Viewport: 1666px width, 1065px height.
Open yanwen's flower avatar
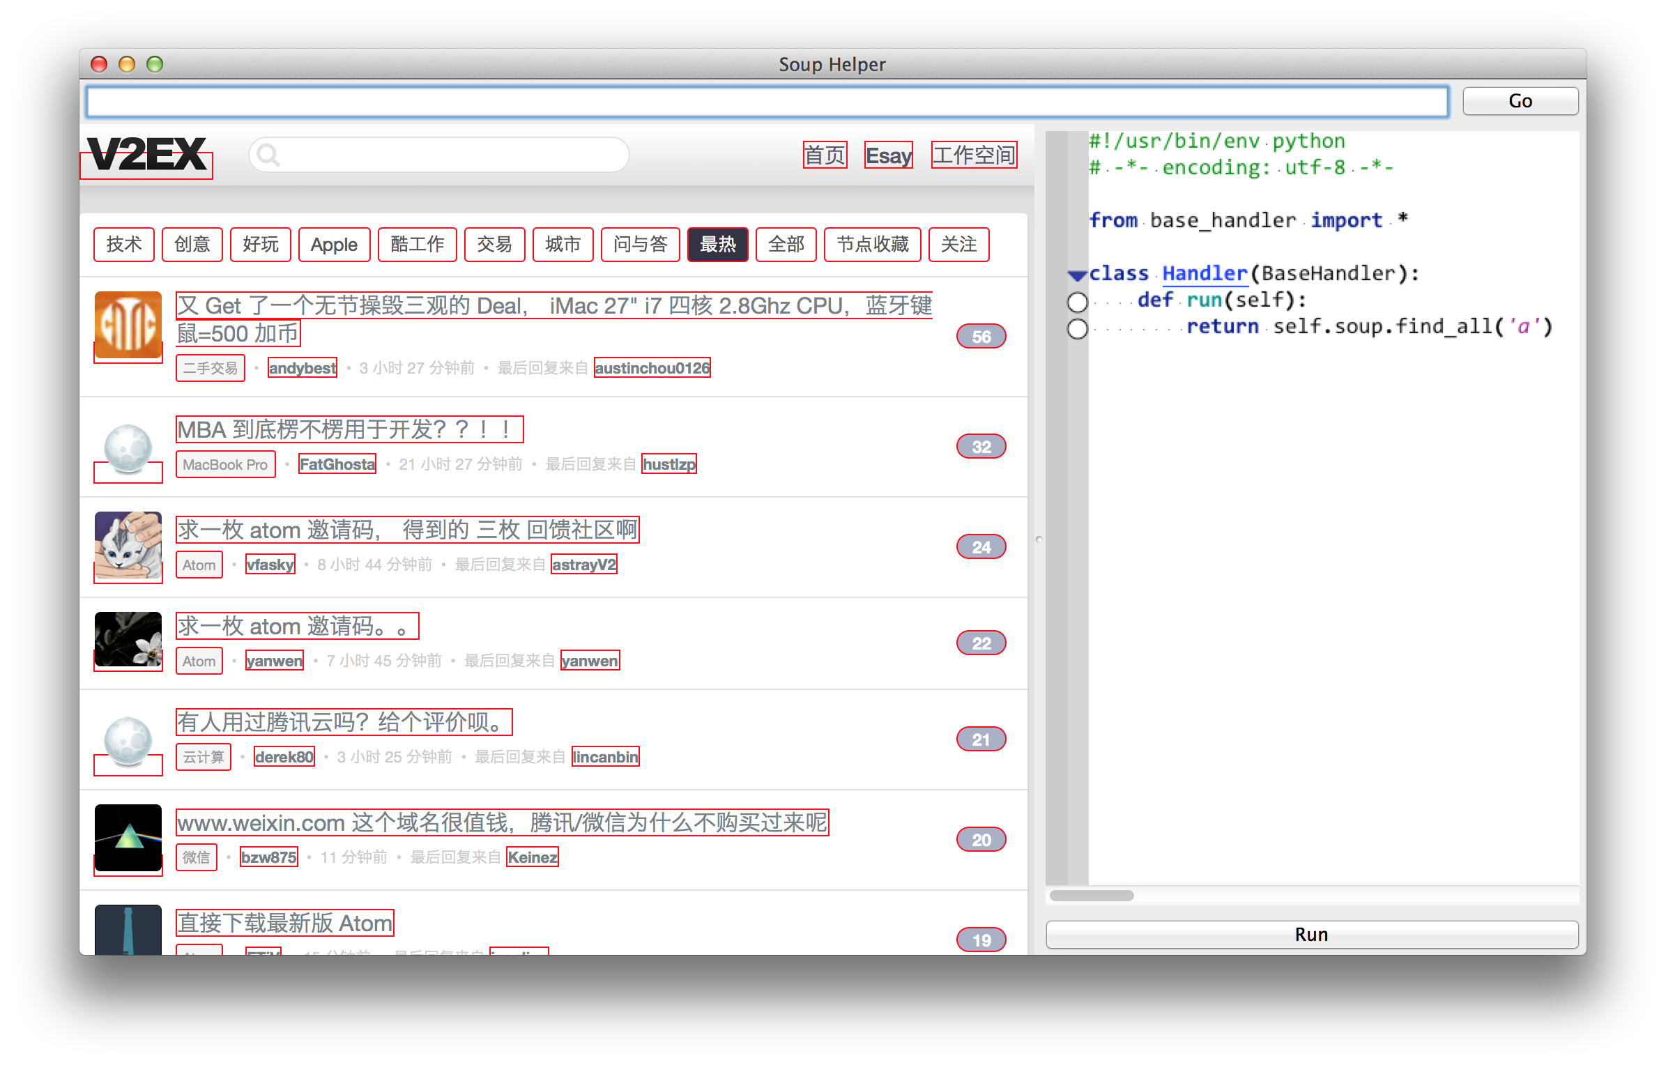[128, 640]
